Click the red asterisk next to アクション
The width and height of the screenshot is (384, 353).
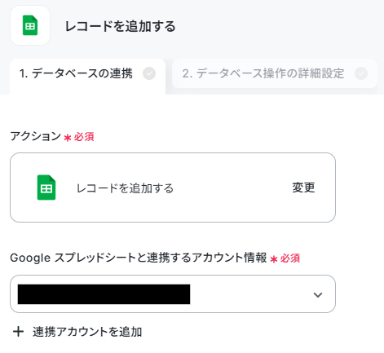click(68, 138)
